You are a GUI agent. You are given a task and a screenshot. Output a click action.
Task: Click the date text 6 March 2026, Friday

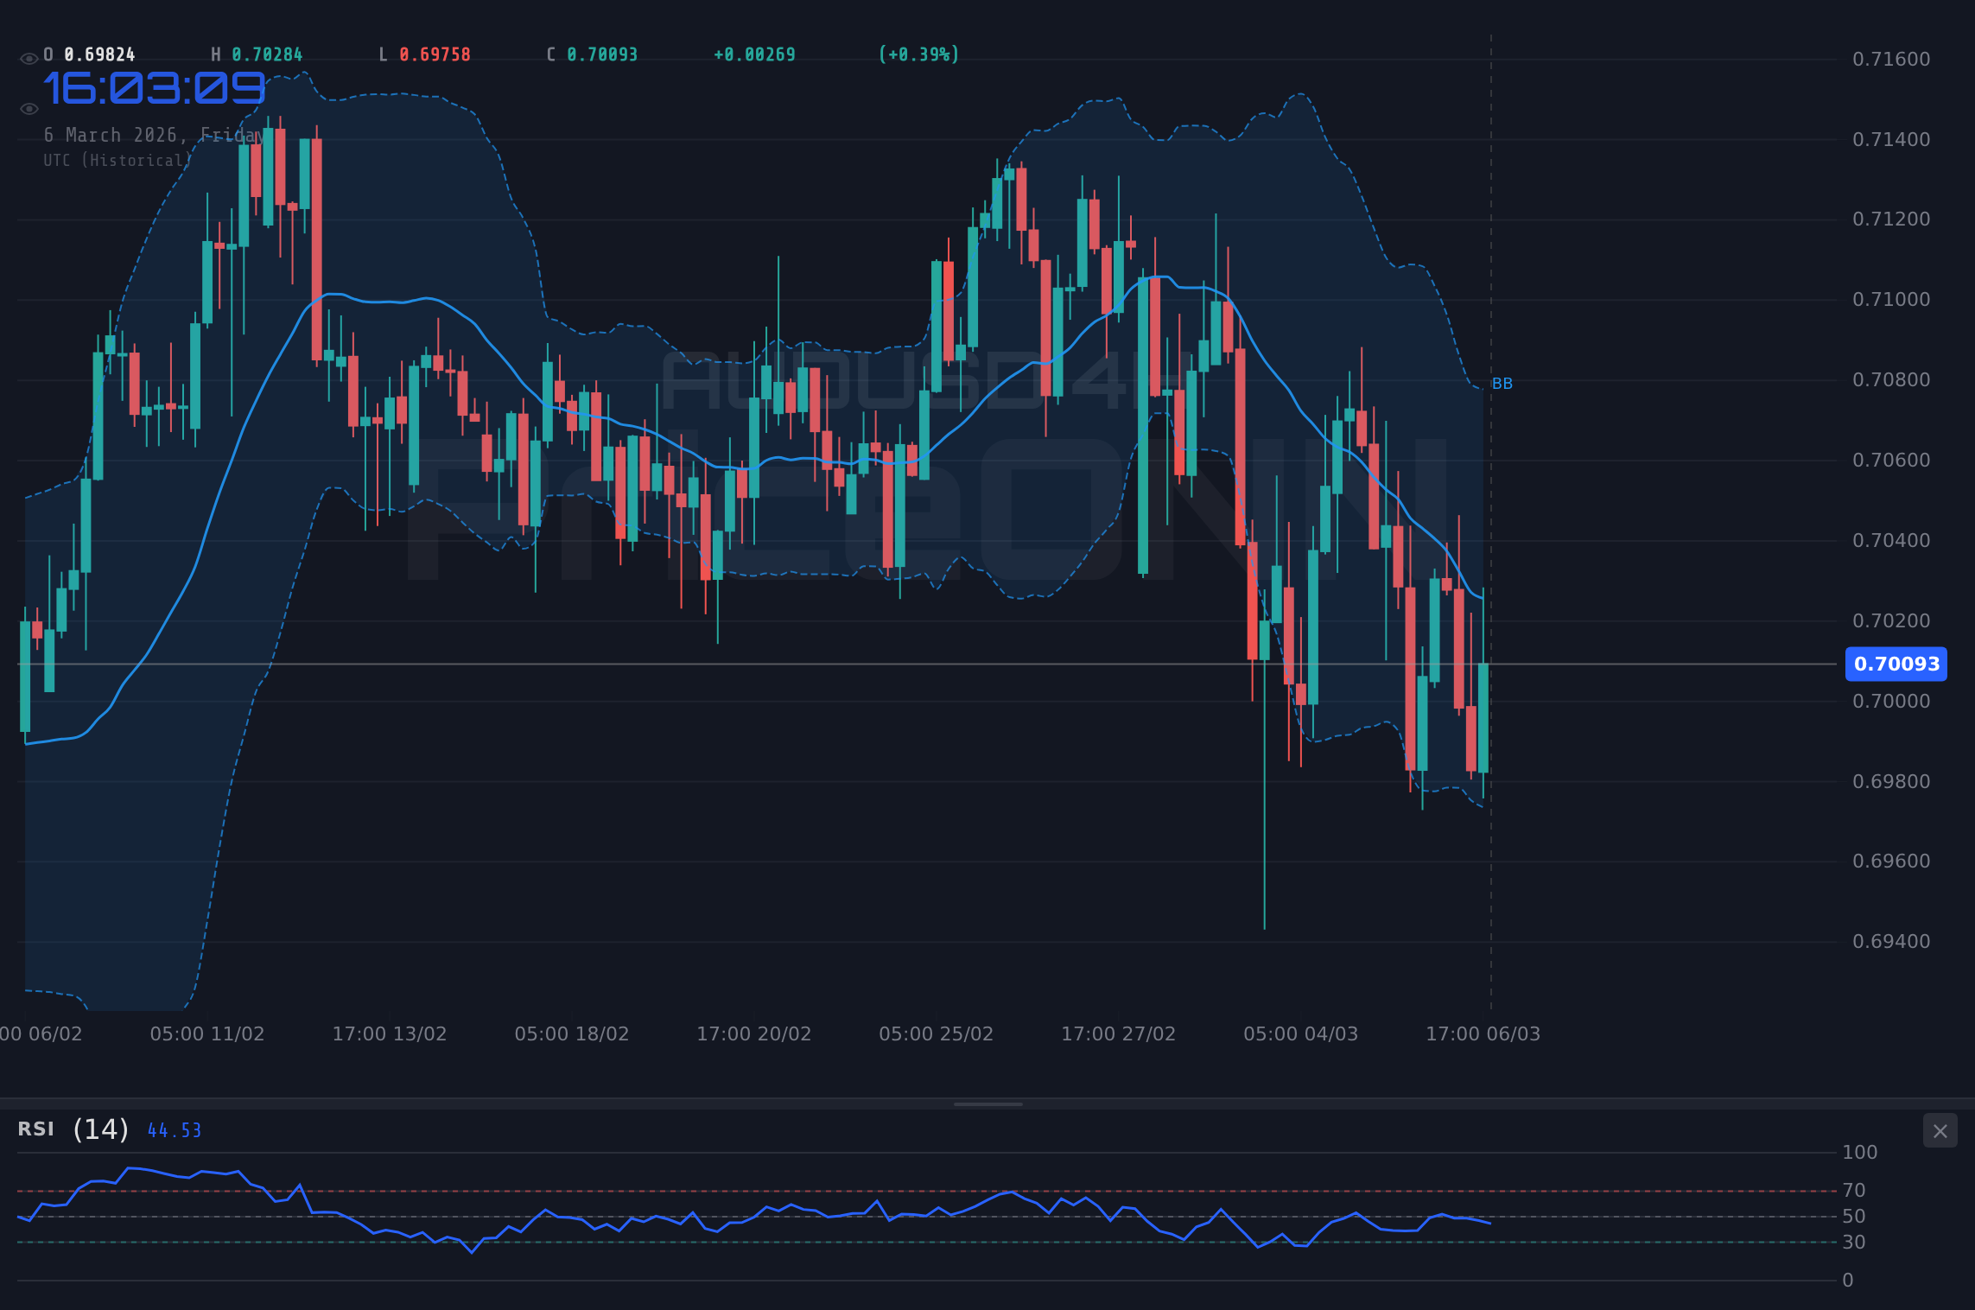(x=154, y=136)
